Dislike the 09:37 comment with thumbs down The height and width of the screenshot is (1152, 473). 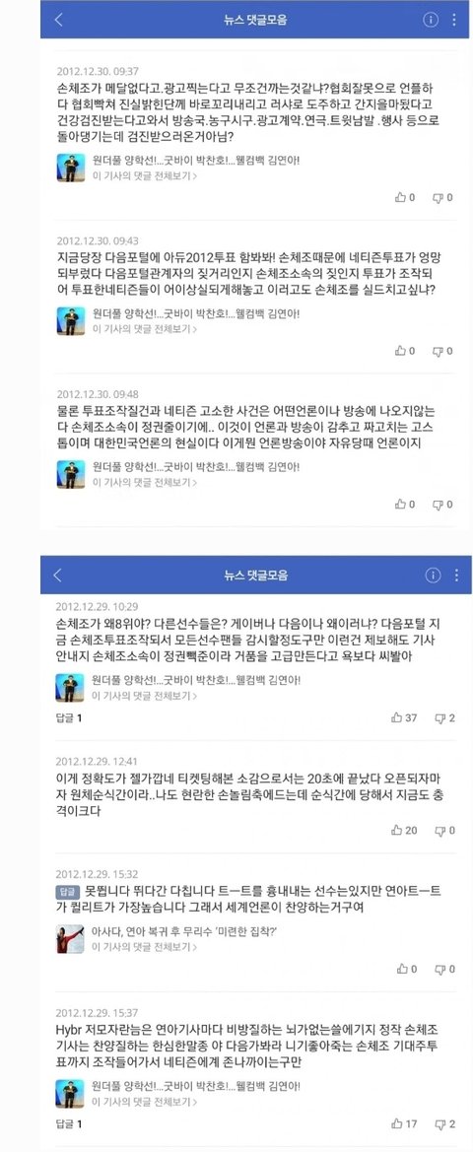coord(442,197)
